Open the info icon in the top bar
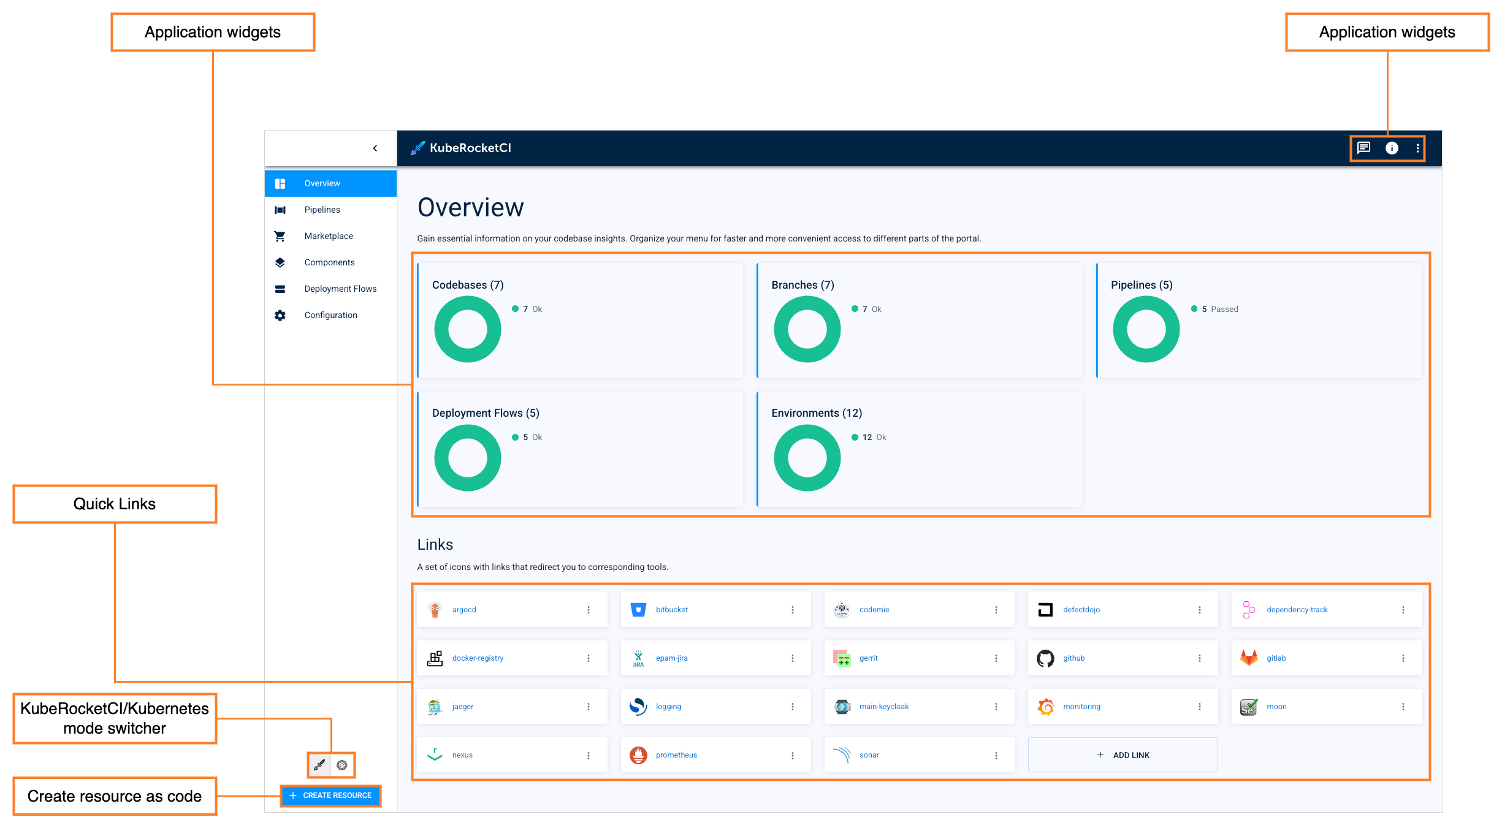The width and height of the screenshot is (1502, 828). tap(1391, 148)
